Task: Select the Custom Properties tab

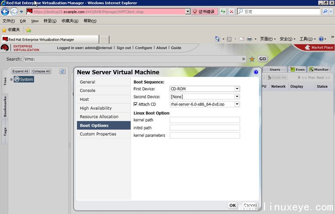Action: click(x=104, y=134)
